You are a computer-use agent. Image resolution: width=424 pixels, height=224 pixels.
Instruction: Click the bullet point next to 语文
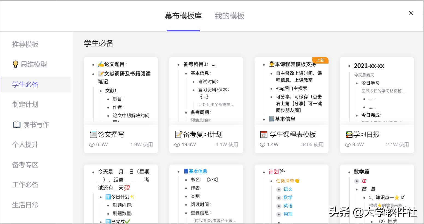(278, 189)
